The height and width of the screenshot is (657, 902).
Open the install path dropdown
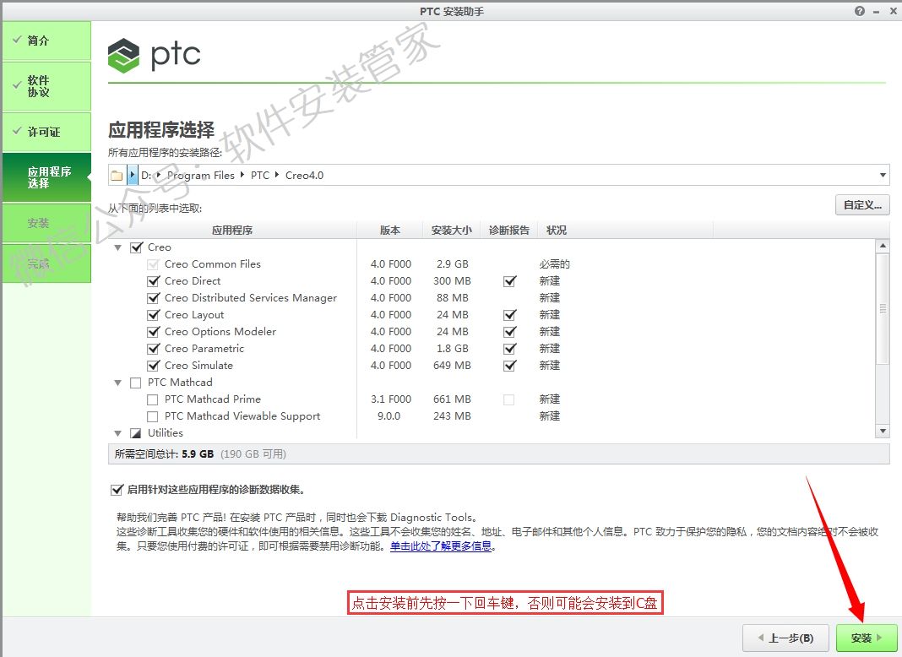click(x=883, y=175)
